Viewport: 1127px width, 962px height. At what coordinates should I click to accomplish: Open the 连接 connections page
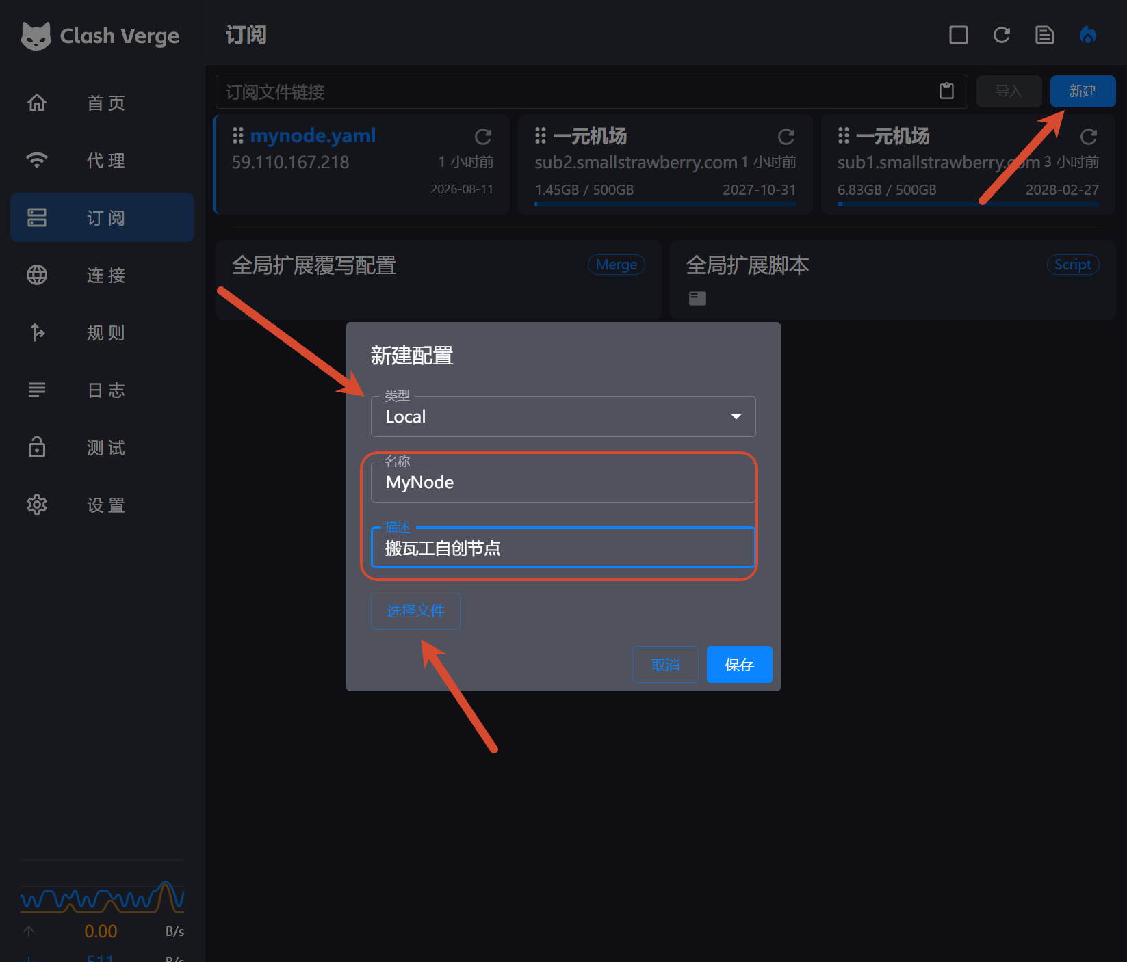pyautogui.click(x=103, y=275)
